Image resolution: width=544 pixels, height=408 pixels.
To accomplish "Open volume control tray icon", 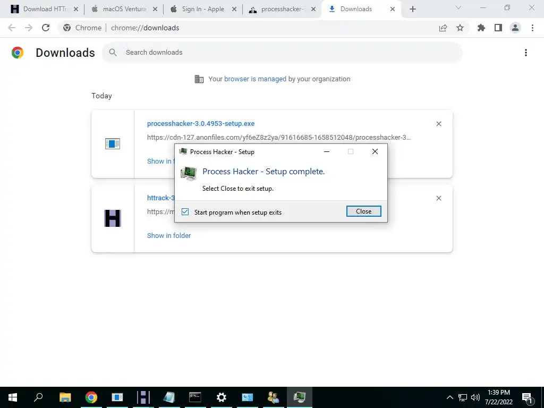I will (475, 397).
